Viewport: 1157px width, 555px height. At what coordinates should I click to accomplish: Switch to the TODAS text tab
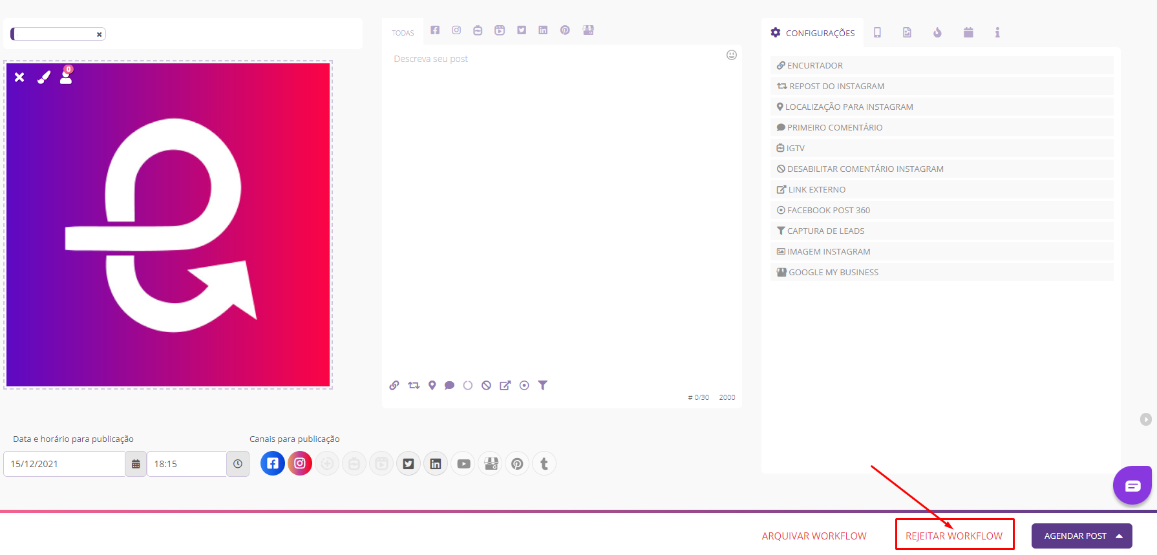click(403, 33)
